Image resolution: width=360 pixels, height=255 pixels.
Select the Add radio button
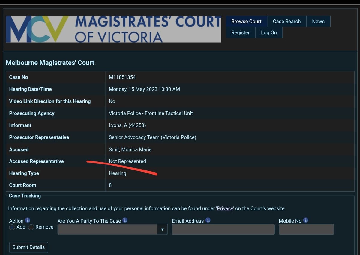[x=12, y=227]
